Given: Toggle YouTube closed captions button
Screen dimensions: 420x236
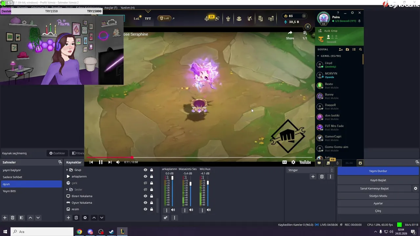Looking at the screenshot, I should click(x=284, y=162).
